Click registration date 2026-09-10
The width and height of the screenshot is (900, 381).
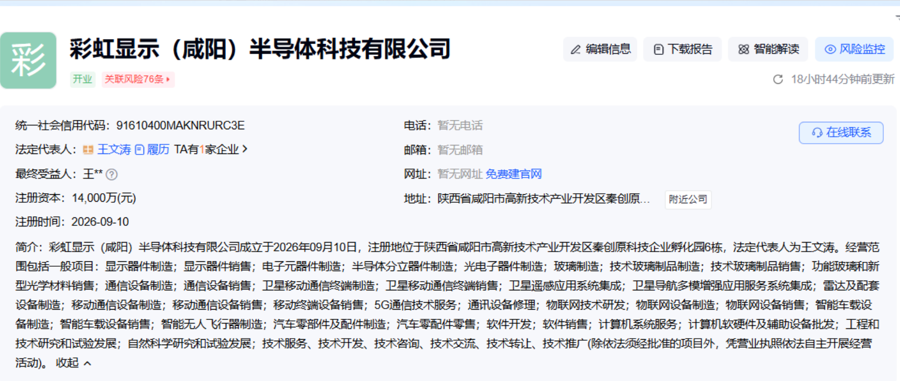pos(100,222)
